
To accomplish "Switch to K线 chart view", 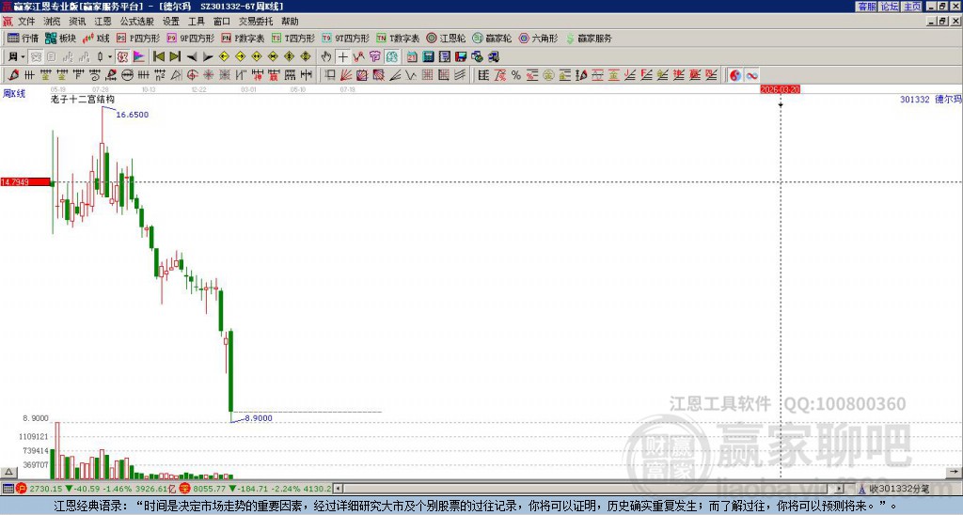I will [96, 38].
